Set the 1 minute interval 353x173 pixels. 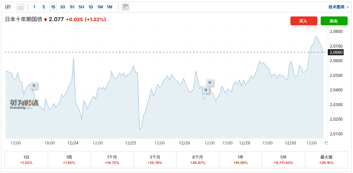click(34, 7)
